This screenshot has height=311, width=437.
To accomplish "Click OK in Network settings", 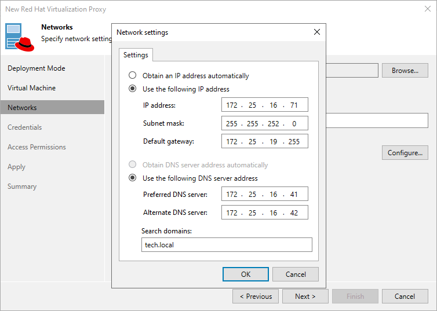I will click(x=246, y=274).
